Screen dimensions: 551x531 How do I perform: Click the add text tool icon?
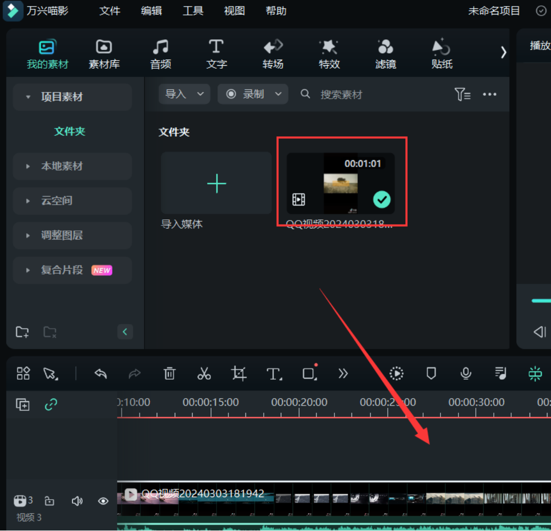click(273, 373)
